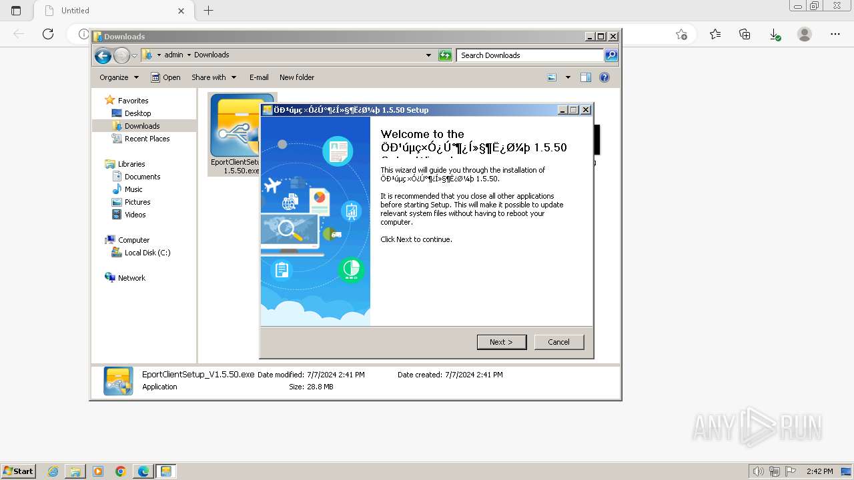Open the Organize menu
The height and width of the screenshot is (480, 854).
tap(119, 77)
